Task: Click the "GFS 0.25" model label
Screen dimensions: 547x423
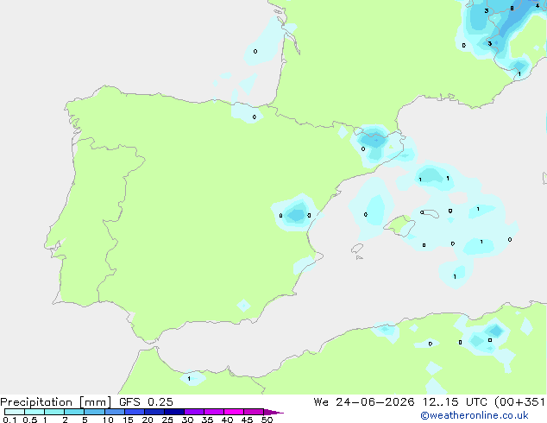Action: [146, 402]
